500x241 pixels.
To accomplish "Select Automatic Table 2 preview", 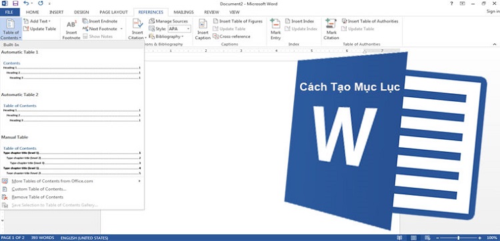I will tap(72, 113).
